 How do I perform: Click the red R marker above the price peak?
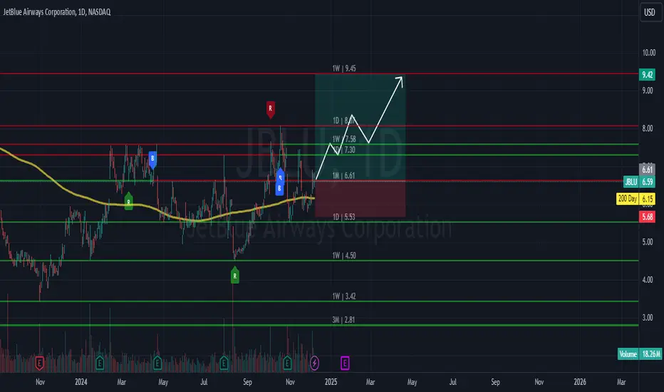pos(270,109)
